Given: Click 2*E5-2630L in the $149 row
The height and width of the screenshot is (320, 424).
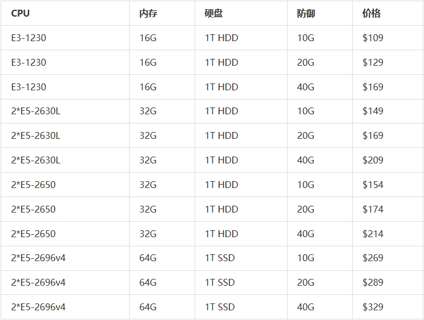Looking at the screenshot, I should [35, 111].
